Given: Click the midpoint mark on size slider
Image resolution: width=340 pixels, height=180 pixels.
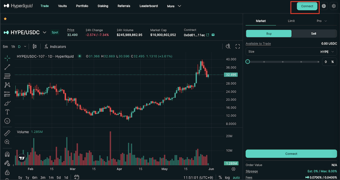Looking at the screenshot, I should [x=283, y=62].
